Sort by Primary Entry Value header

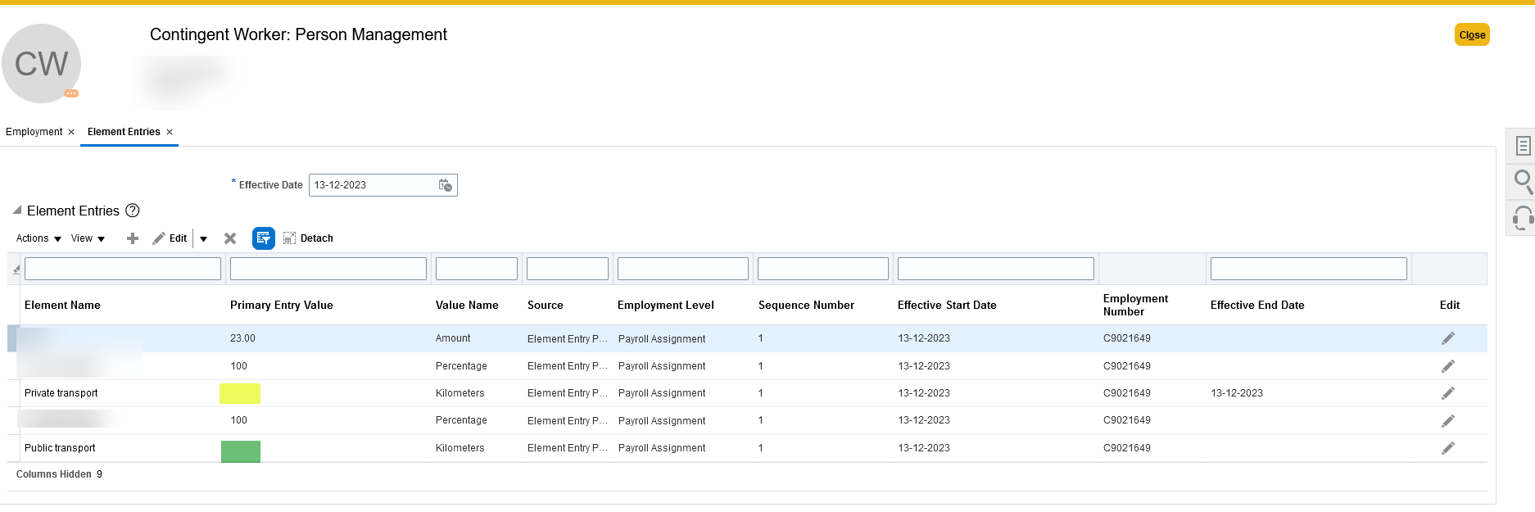tap(282, 305)
